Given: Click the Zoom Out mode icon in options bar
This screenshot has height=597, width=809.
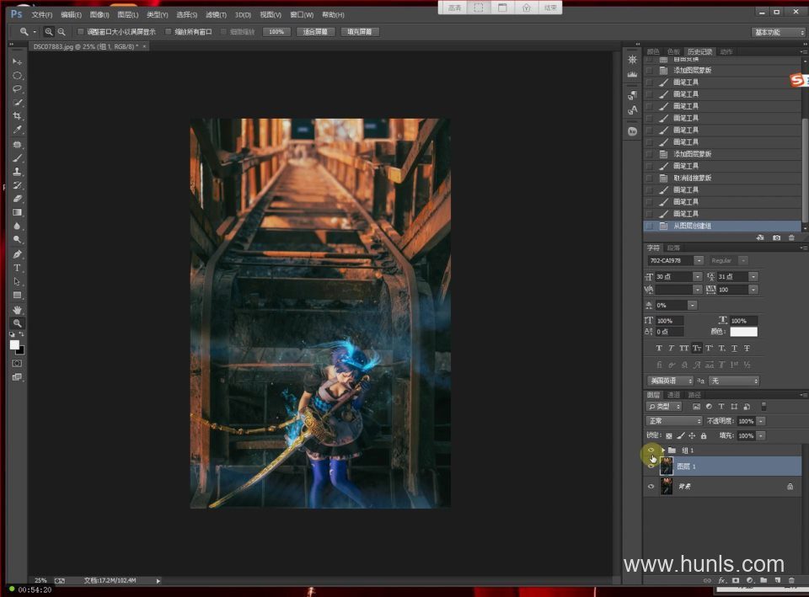Looking at the screenshot, I should click(62, 31).
